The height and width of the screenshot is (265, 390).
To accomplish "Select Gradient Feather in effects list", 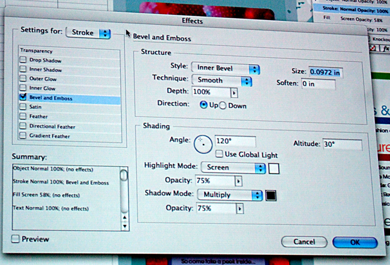I will (x=22, y=136).
